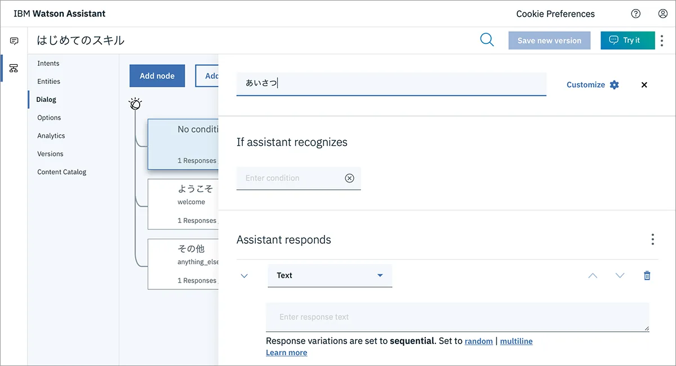Viewport: 676px width, 366px height.
Task: Set response variations to random
Action: click(479, 341)
